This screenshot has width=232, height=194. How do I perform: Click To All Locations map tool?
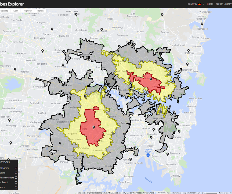point(7,178)
